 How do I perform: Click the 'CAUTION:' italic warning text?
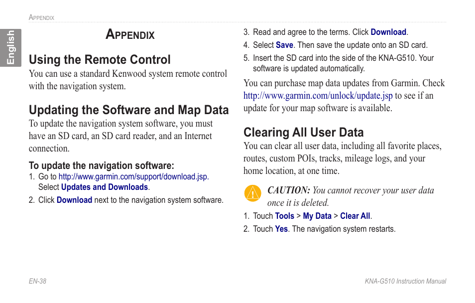(289, 190)
